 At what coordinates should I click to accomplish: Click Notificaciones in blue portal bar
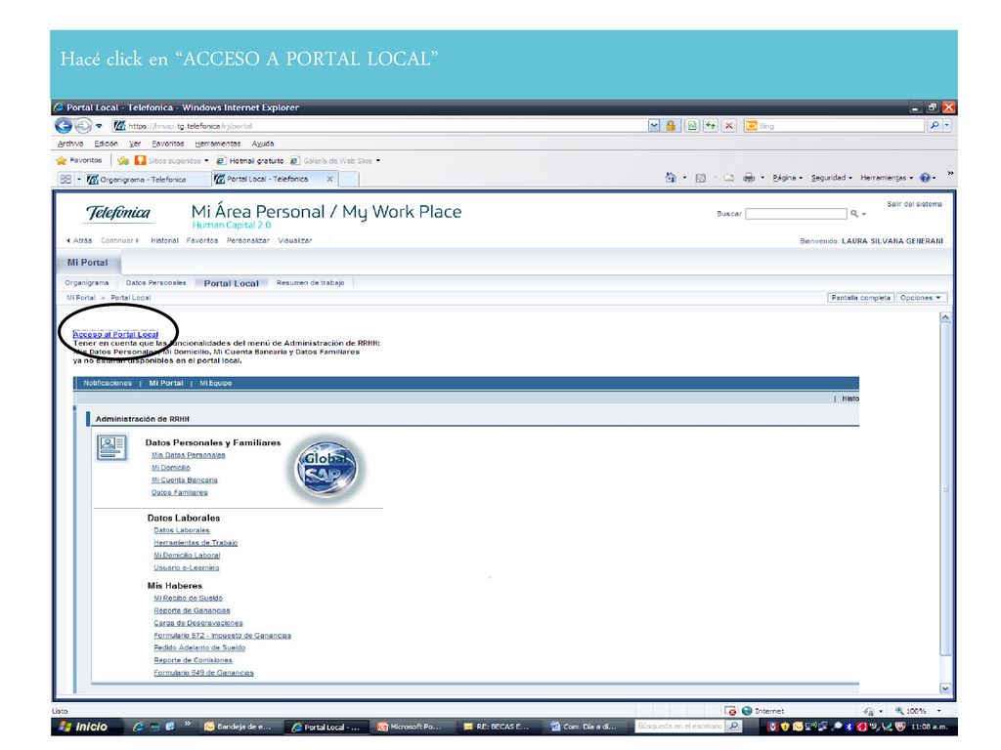(108, 383)
